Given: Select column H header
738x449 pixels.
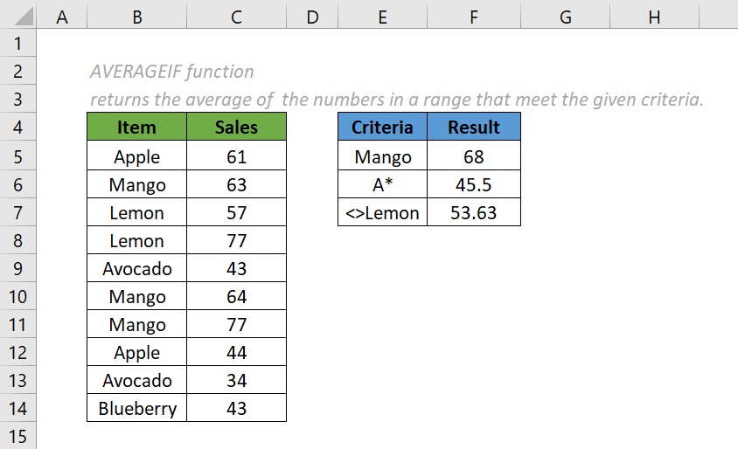Looking at the screenshot, I should [x=654, y=15].
